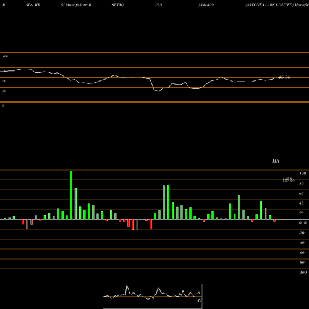Click the "(ASTONEA LABS LIMITED)" title text
This screenshot has height=309, width=309.
(269, 5)
